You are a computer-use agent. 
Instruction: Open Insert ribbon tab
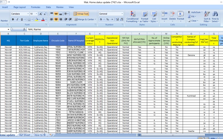coord(5,7)
